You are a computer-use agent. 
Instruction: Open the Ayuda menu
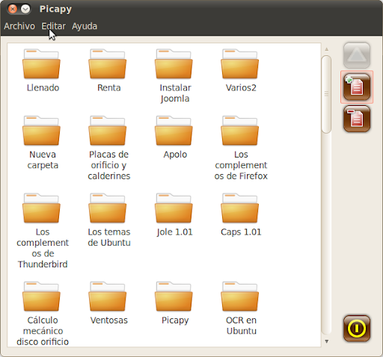(x=85, y=26)
